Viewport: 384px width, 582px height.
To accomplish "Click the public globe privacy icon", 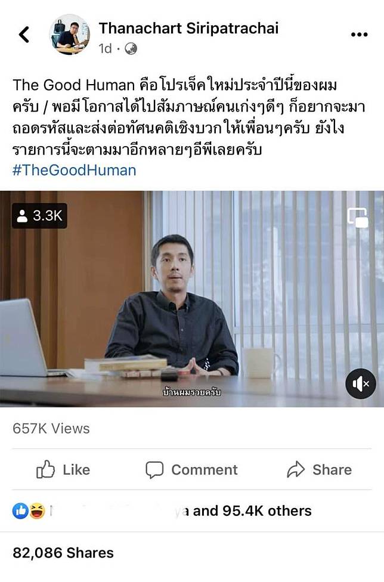I will 131,49.
